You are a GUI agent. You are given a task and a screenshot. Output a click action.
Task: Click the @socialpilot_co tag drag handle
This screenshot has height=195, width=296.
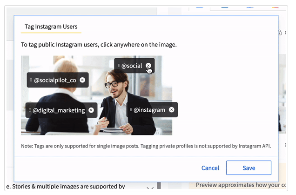(x=31, y=80)
